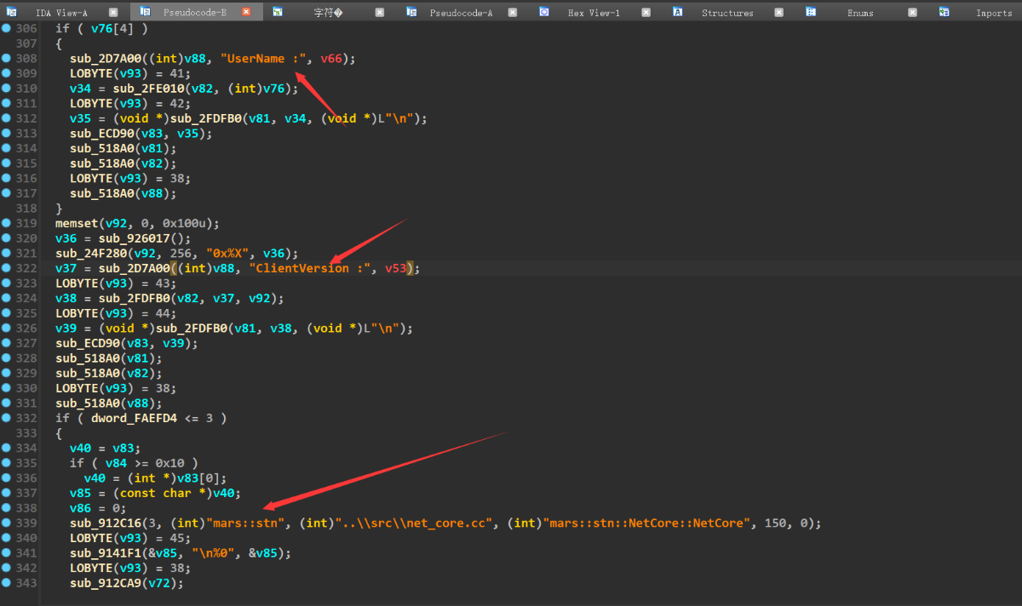
Task: Close the strings (字符) tab
Action: [380, 12]
